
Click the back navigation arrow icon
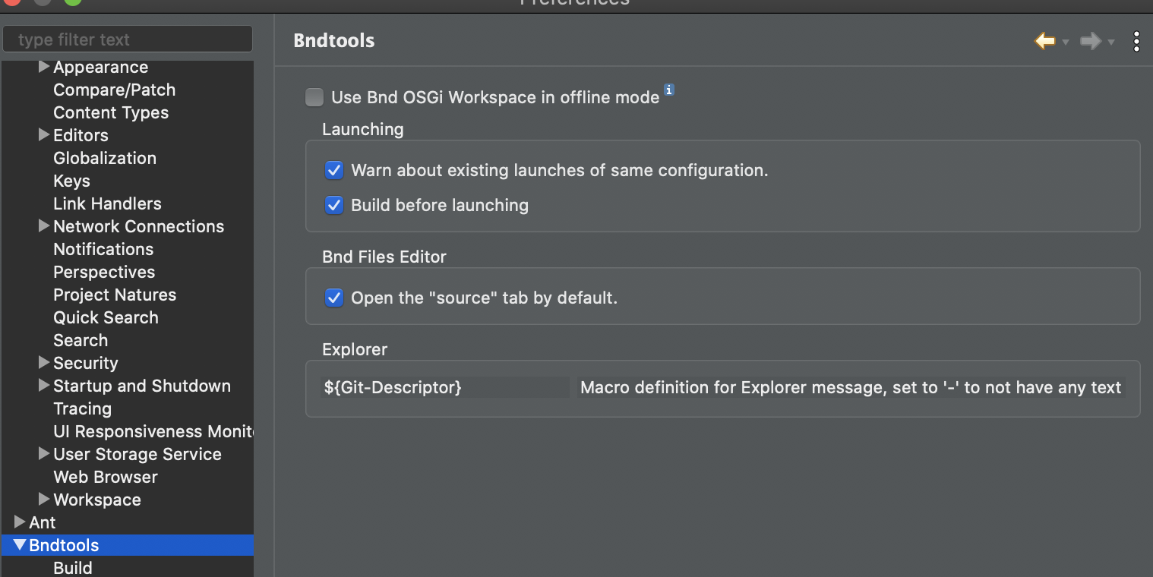click(x=1044, y=41)
